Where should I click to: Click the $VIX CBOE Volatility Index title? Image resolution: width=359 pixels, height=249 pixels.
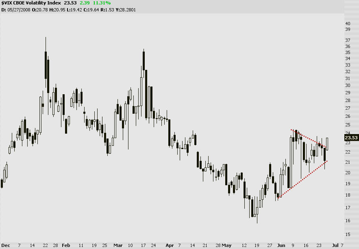pyautogui.click(x=31, y=3)
